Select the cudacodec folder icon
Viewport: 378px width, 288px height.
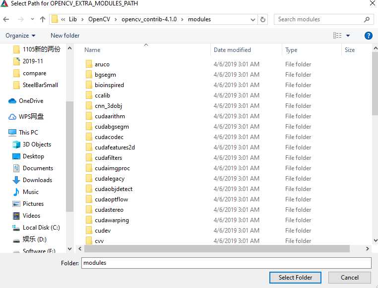pyautogui.click(x=89, y=137)
